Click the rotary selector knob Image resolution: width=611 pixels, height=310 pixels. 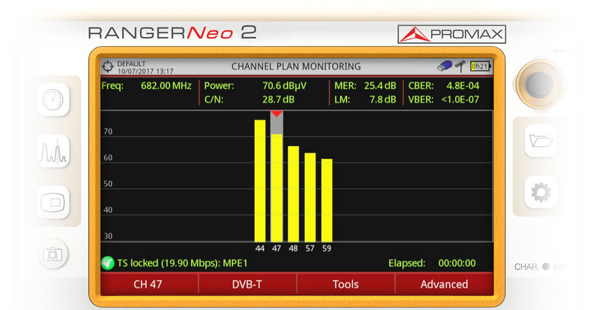(539, 84)
